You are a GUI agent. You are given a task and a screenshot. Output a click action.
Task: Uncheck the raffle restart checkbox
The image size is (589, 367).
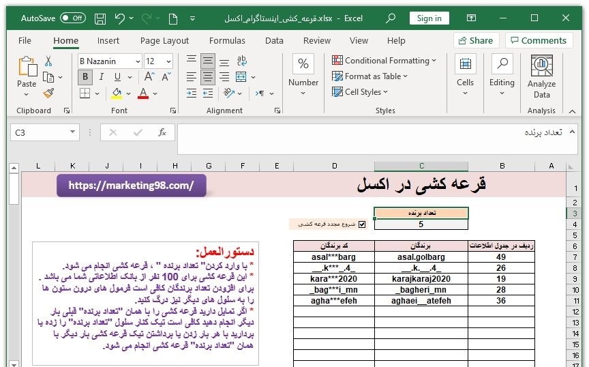click(362, 224)
